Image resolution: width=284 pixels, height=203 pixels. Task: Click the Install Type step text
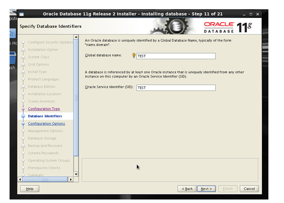37,72
